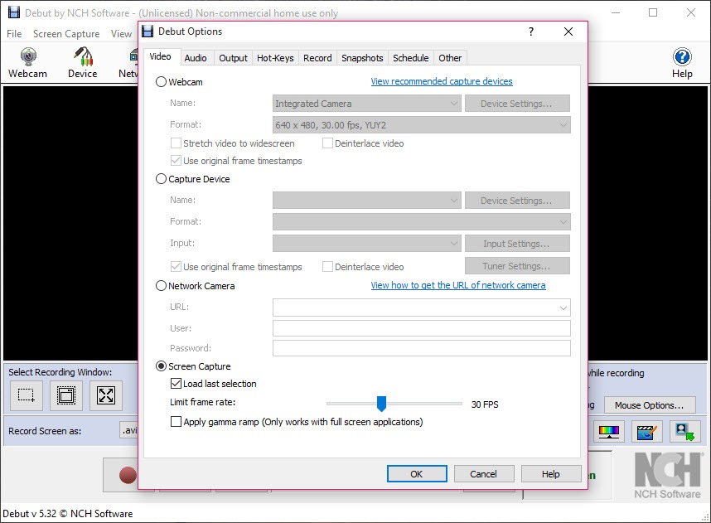This screenshot has width=711, height=523.
Task: Choose the rectangle selection recording window
Action: 27,395
